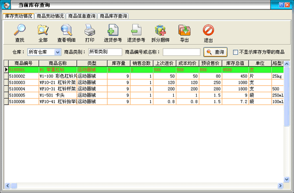Viewport: 294px width, 193px height.
Task: Focus the 商品类别 input field
Action: 105,52
